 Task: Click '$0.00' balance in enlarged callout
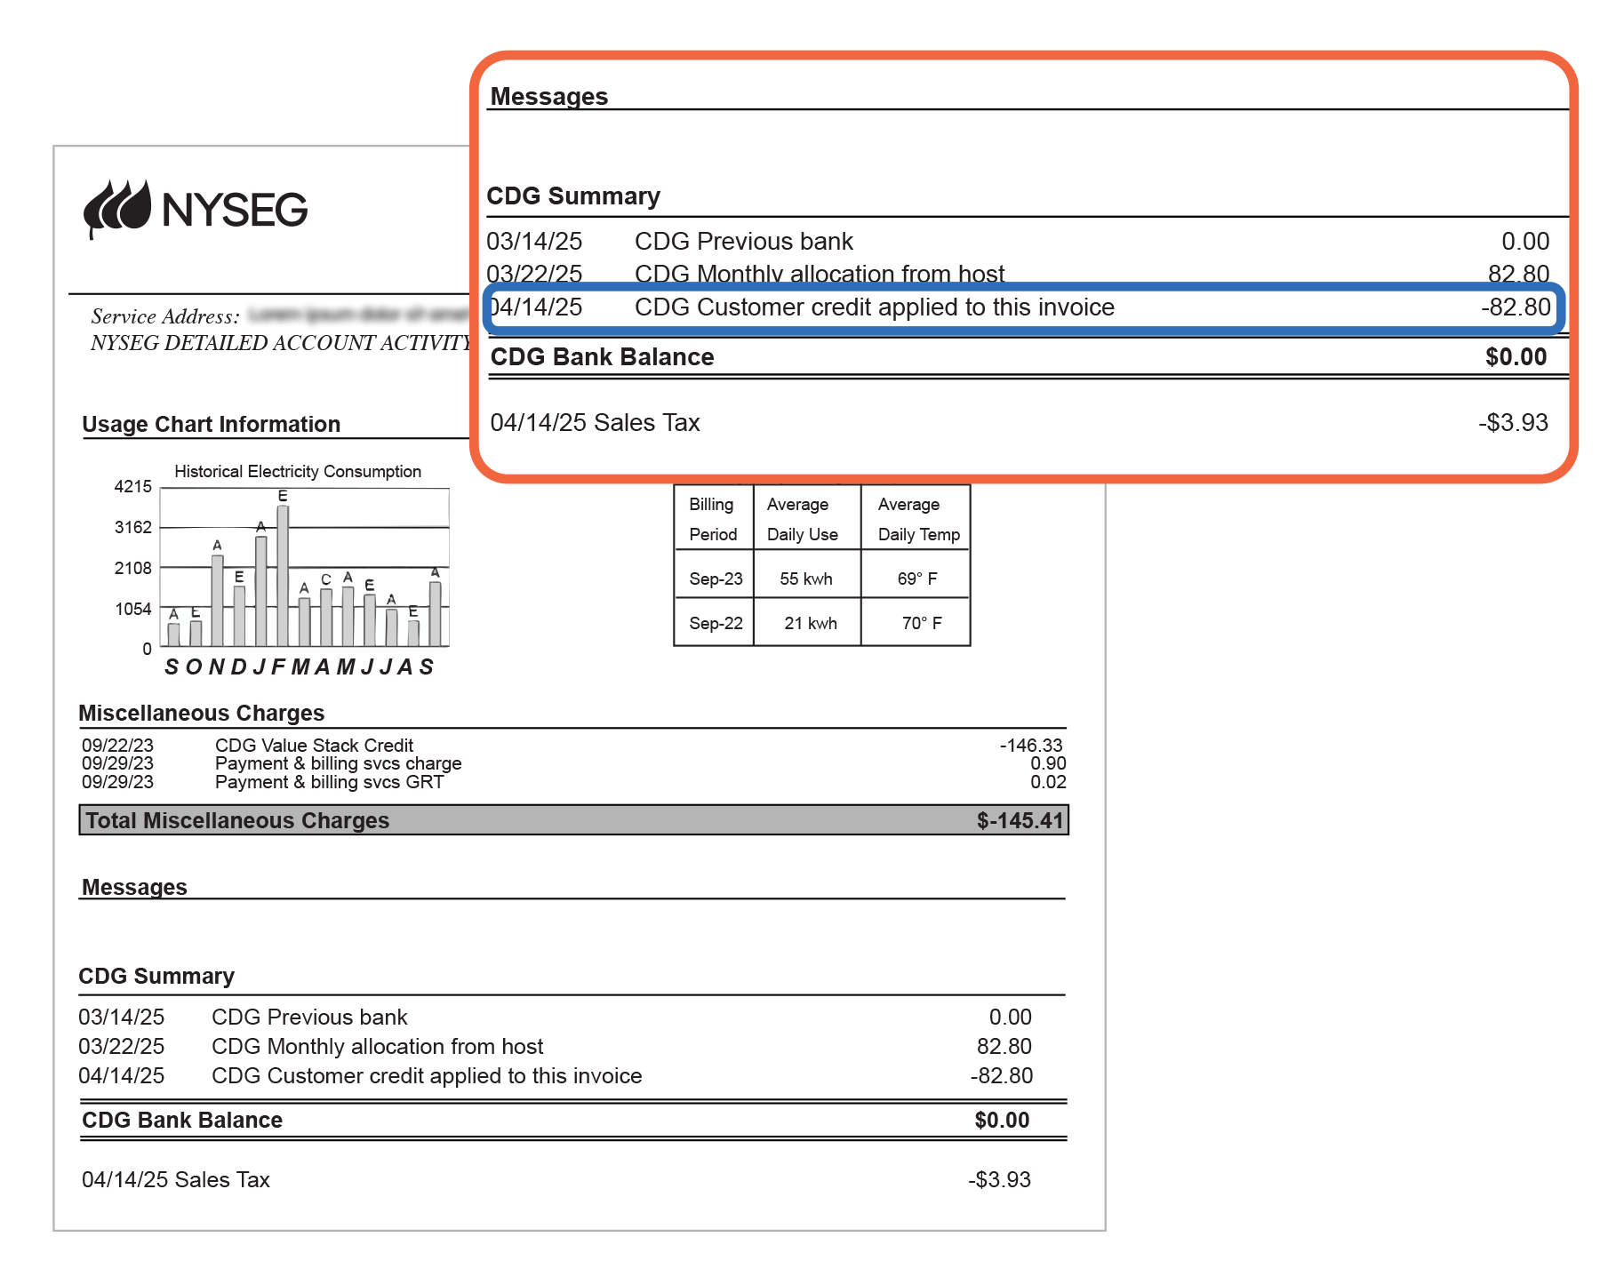tap(1516, 356)
